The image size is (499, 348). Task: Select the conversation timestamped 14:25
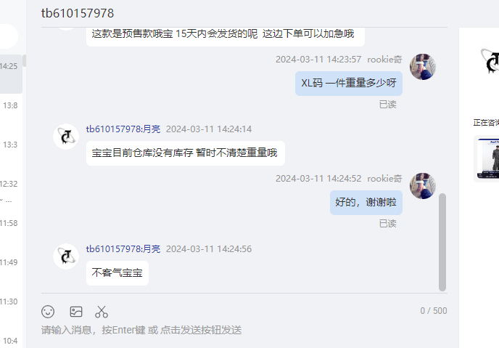[x=11, y=74]
